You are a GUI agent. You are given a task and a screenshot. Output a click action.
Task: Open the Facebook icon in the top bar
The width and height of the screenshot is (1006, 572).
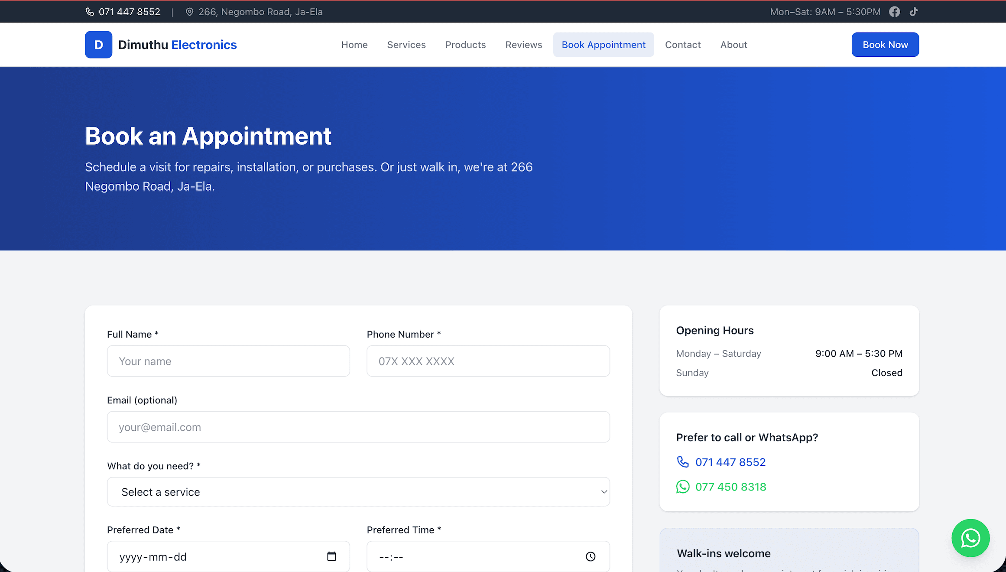(x=895, y=12)
